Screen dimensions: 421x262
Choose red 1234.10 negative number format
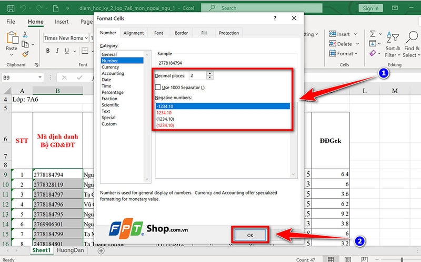click(222, 113)
